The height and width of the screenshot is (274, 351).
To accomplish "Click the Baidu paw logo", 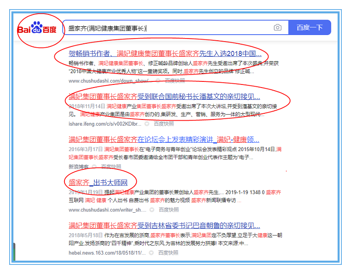I will 37,29.
